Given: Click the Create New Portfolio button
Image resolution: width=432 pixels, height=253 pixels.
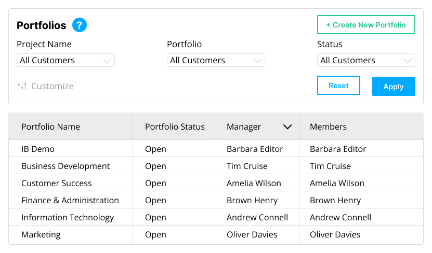Looking at the screenshot, I should coord(366,25).
